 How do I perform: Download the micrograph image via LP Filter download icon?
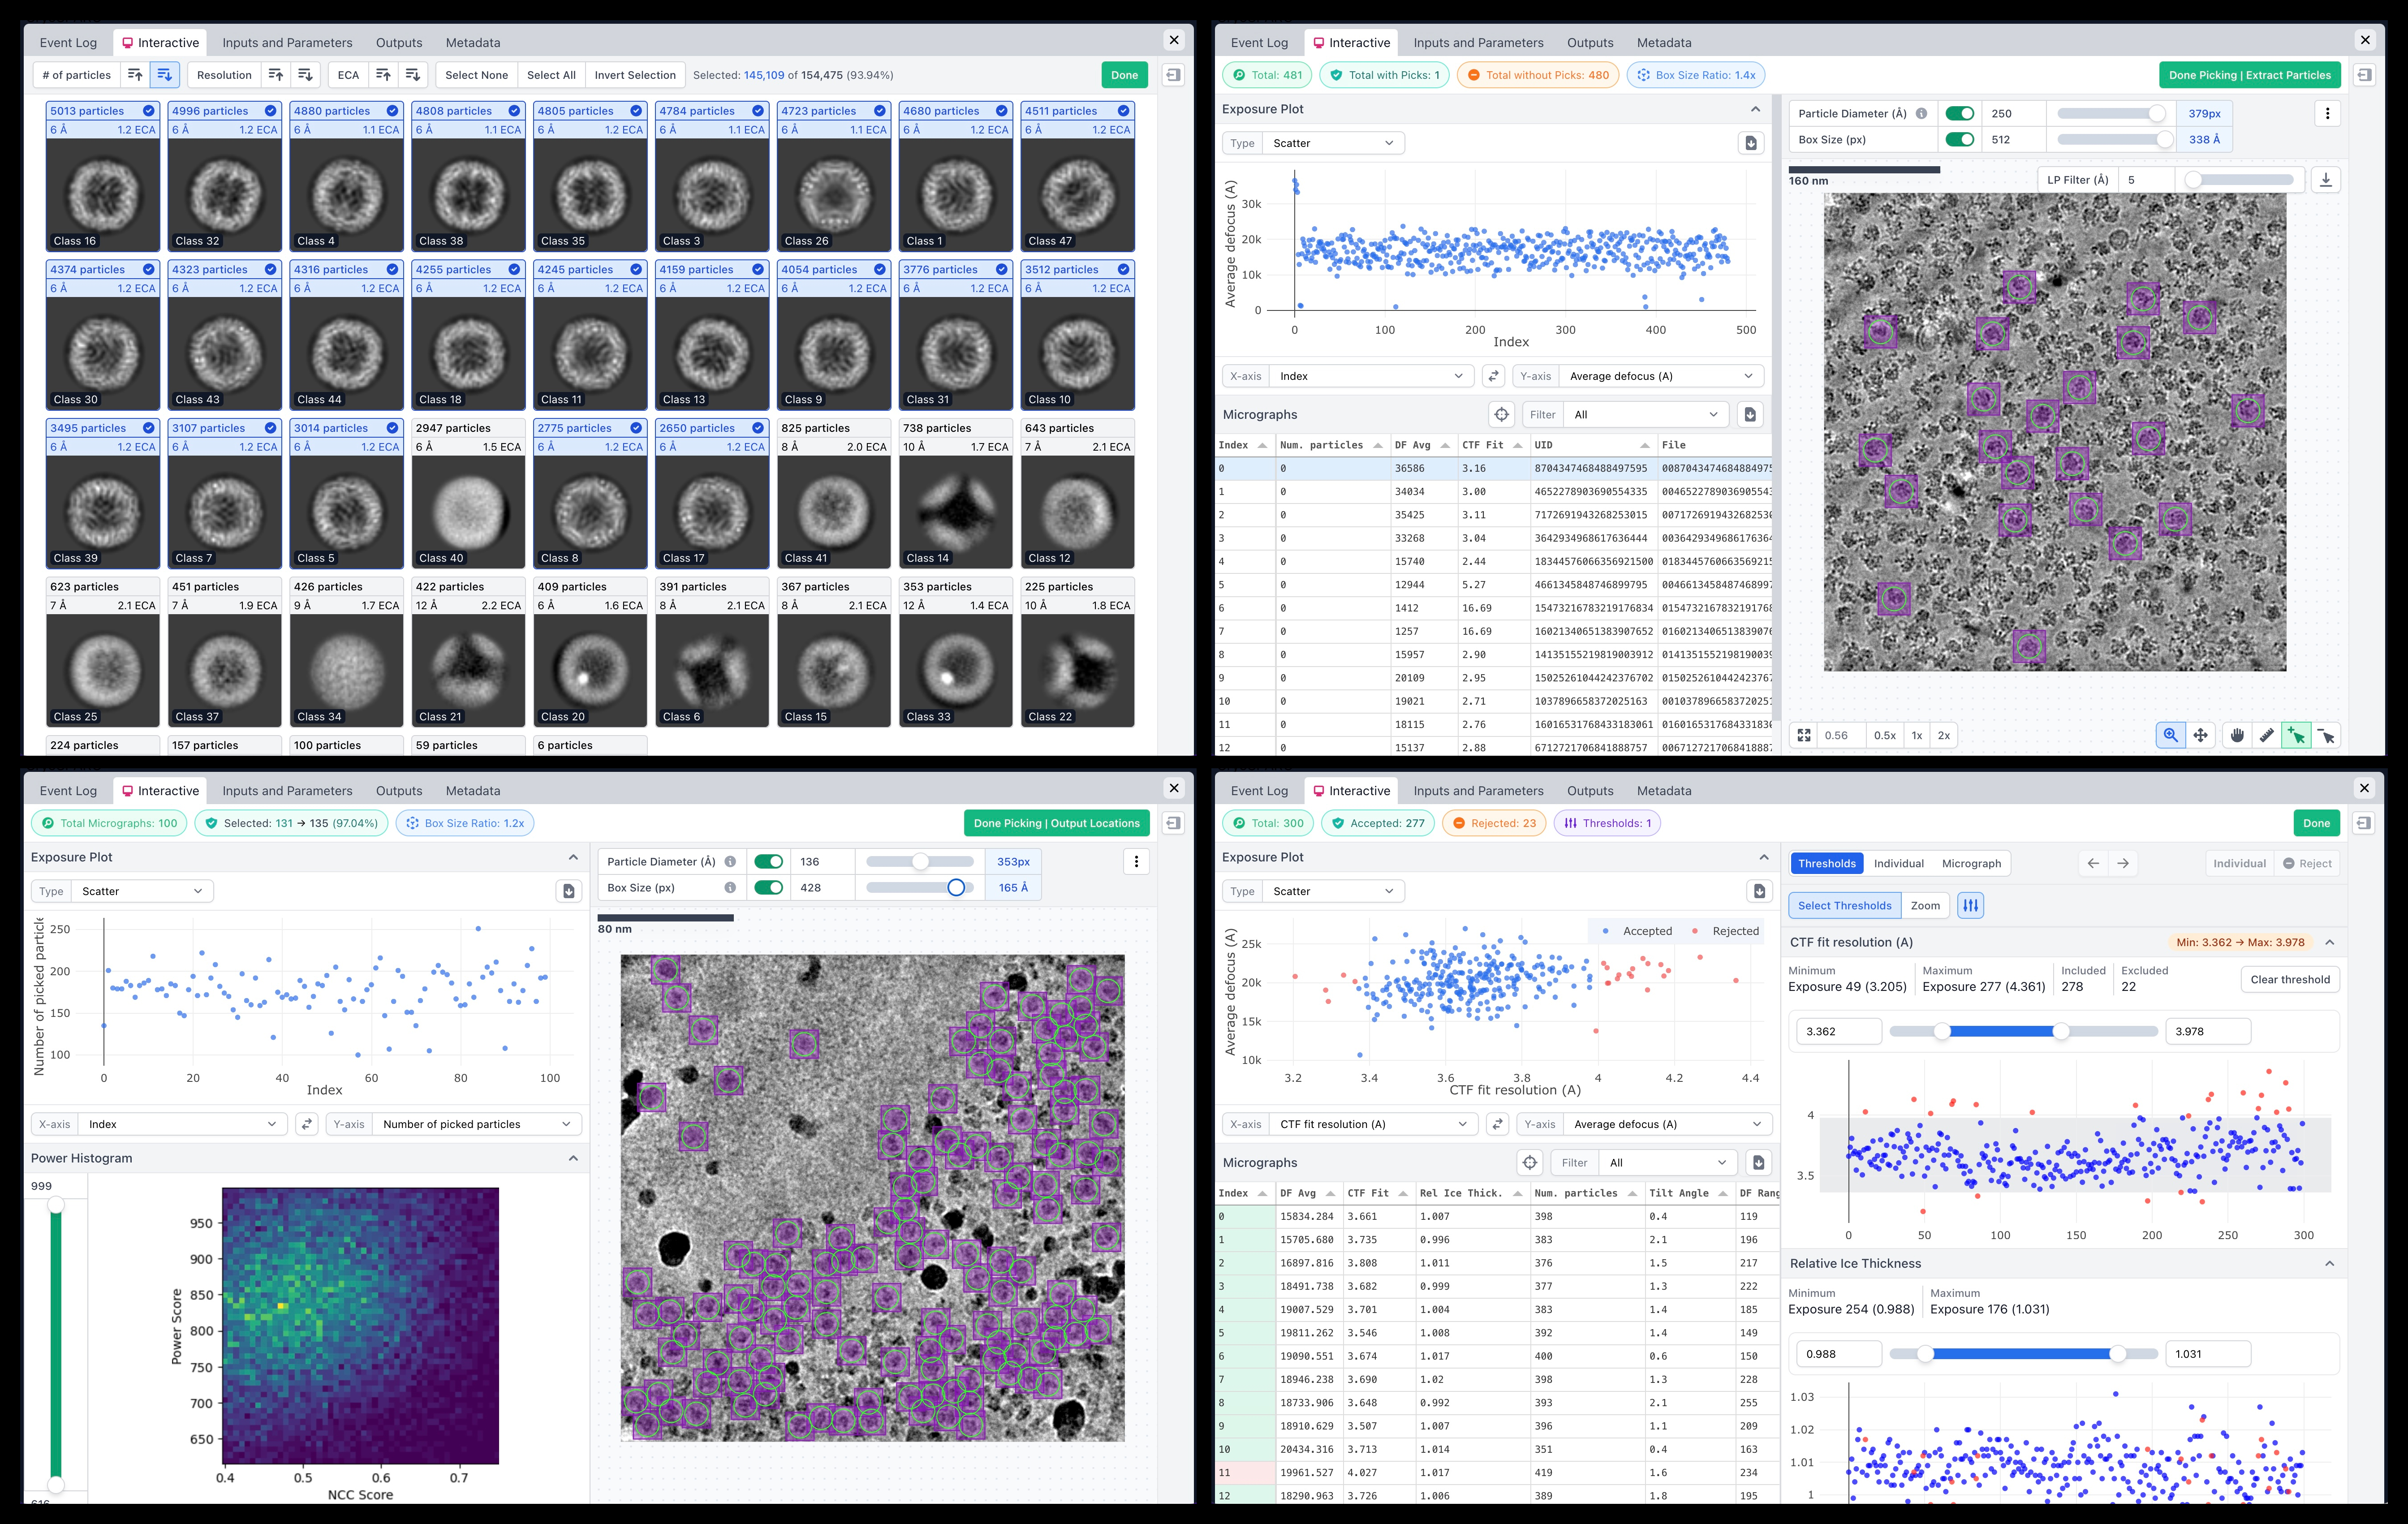pos(2326,180)
